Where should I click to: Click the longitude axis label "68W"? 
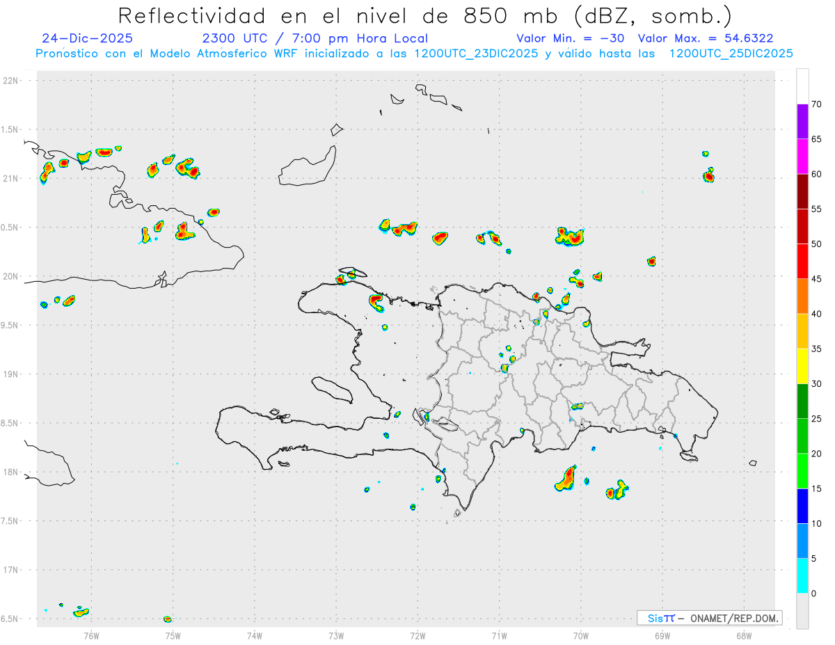(x=744, y=635)
